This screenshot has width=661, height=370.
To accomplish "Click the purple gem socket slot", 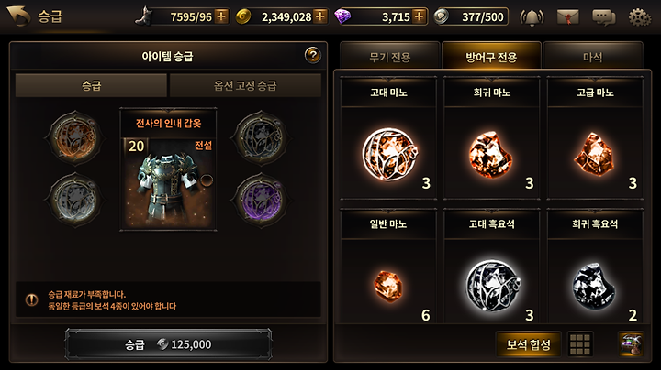I will [262, 201].
